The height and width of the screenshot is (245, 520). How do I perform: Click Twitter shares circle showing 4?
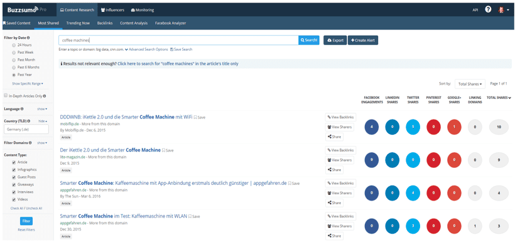[x=413, y=193]
